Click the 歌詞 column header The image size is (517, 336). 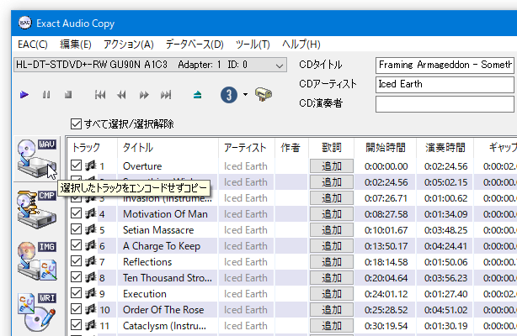click(332, 148)
